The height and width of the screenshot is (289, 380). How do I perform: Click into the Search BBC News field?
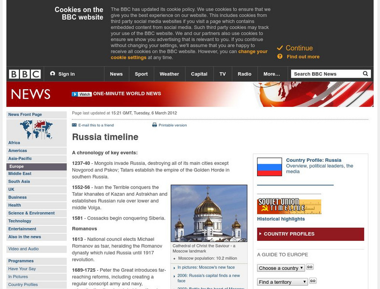click(327, 74)
